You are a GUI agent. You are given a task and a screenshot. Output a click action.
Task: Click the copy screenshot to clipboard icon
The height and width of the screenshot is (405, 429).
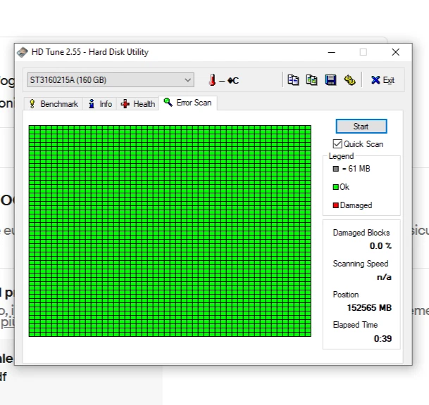[311, 80]
